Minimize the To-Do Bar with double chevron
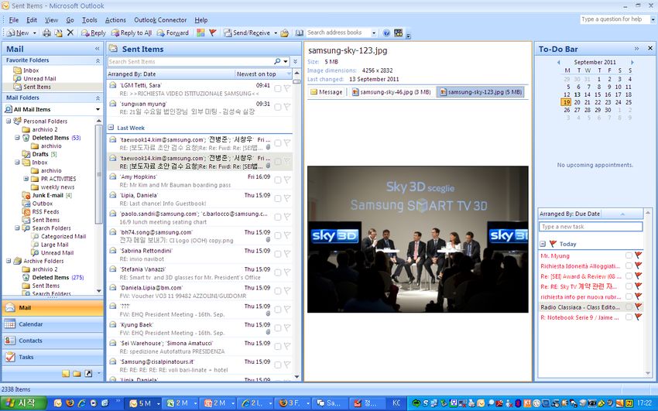This screenshot has width=658, height=411. pyautogui.click(x=636, y=49)
